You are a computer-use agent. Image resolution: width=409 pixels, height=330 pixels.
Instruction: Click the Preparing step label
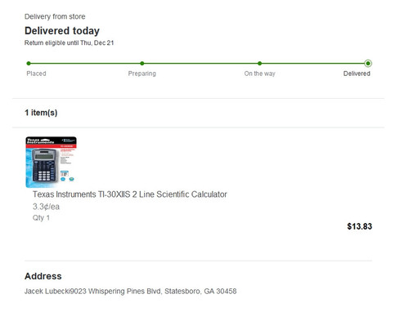(x=142, y=74)
